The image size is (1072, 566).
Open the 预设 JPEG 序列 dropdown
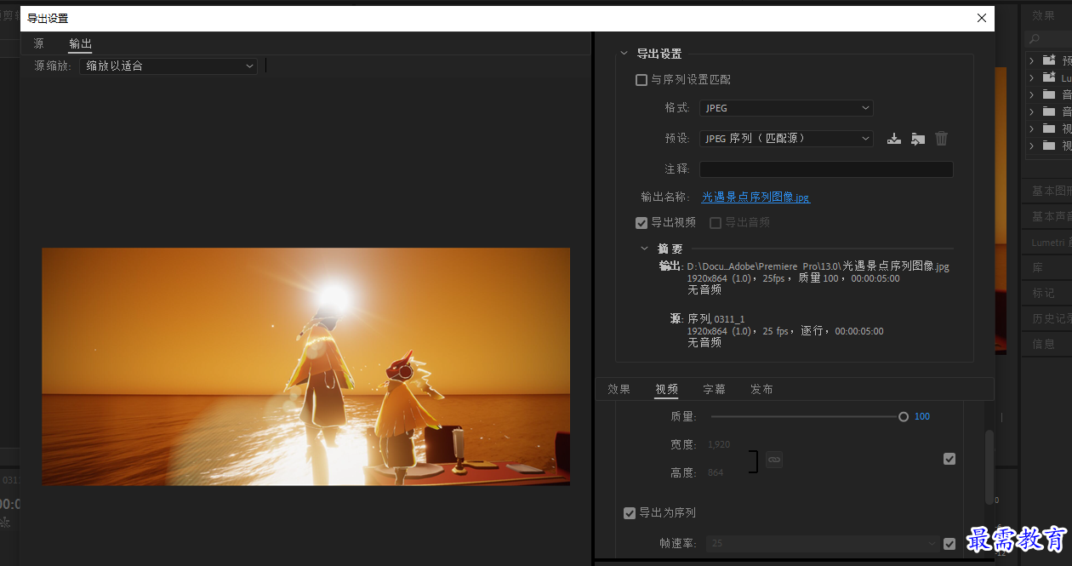786,138
